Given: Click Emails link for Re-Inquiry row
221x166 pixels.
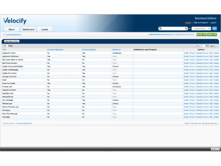Looking at the screenshot, I should pyautogui.click(x=186, y=110).
